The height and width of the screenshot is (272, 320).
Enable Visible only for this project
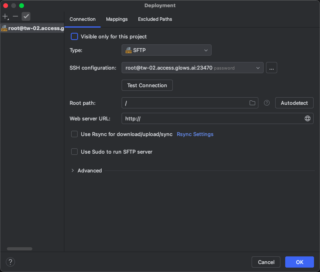pos(74,36)
